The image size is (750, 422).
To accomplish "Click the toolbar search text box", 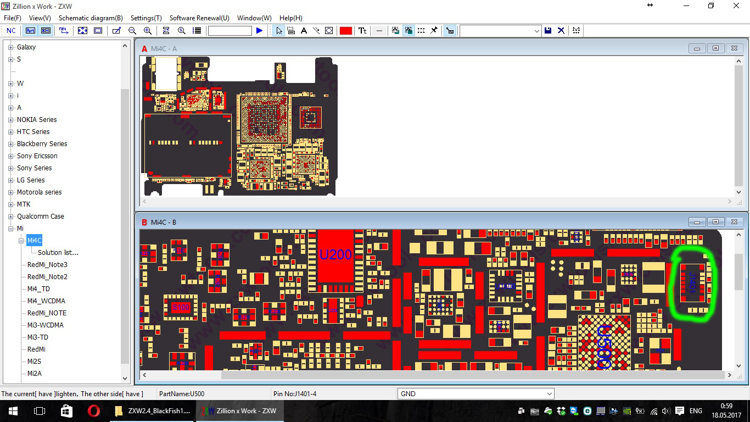I will [x=230, y=31].
